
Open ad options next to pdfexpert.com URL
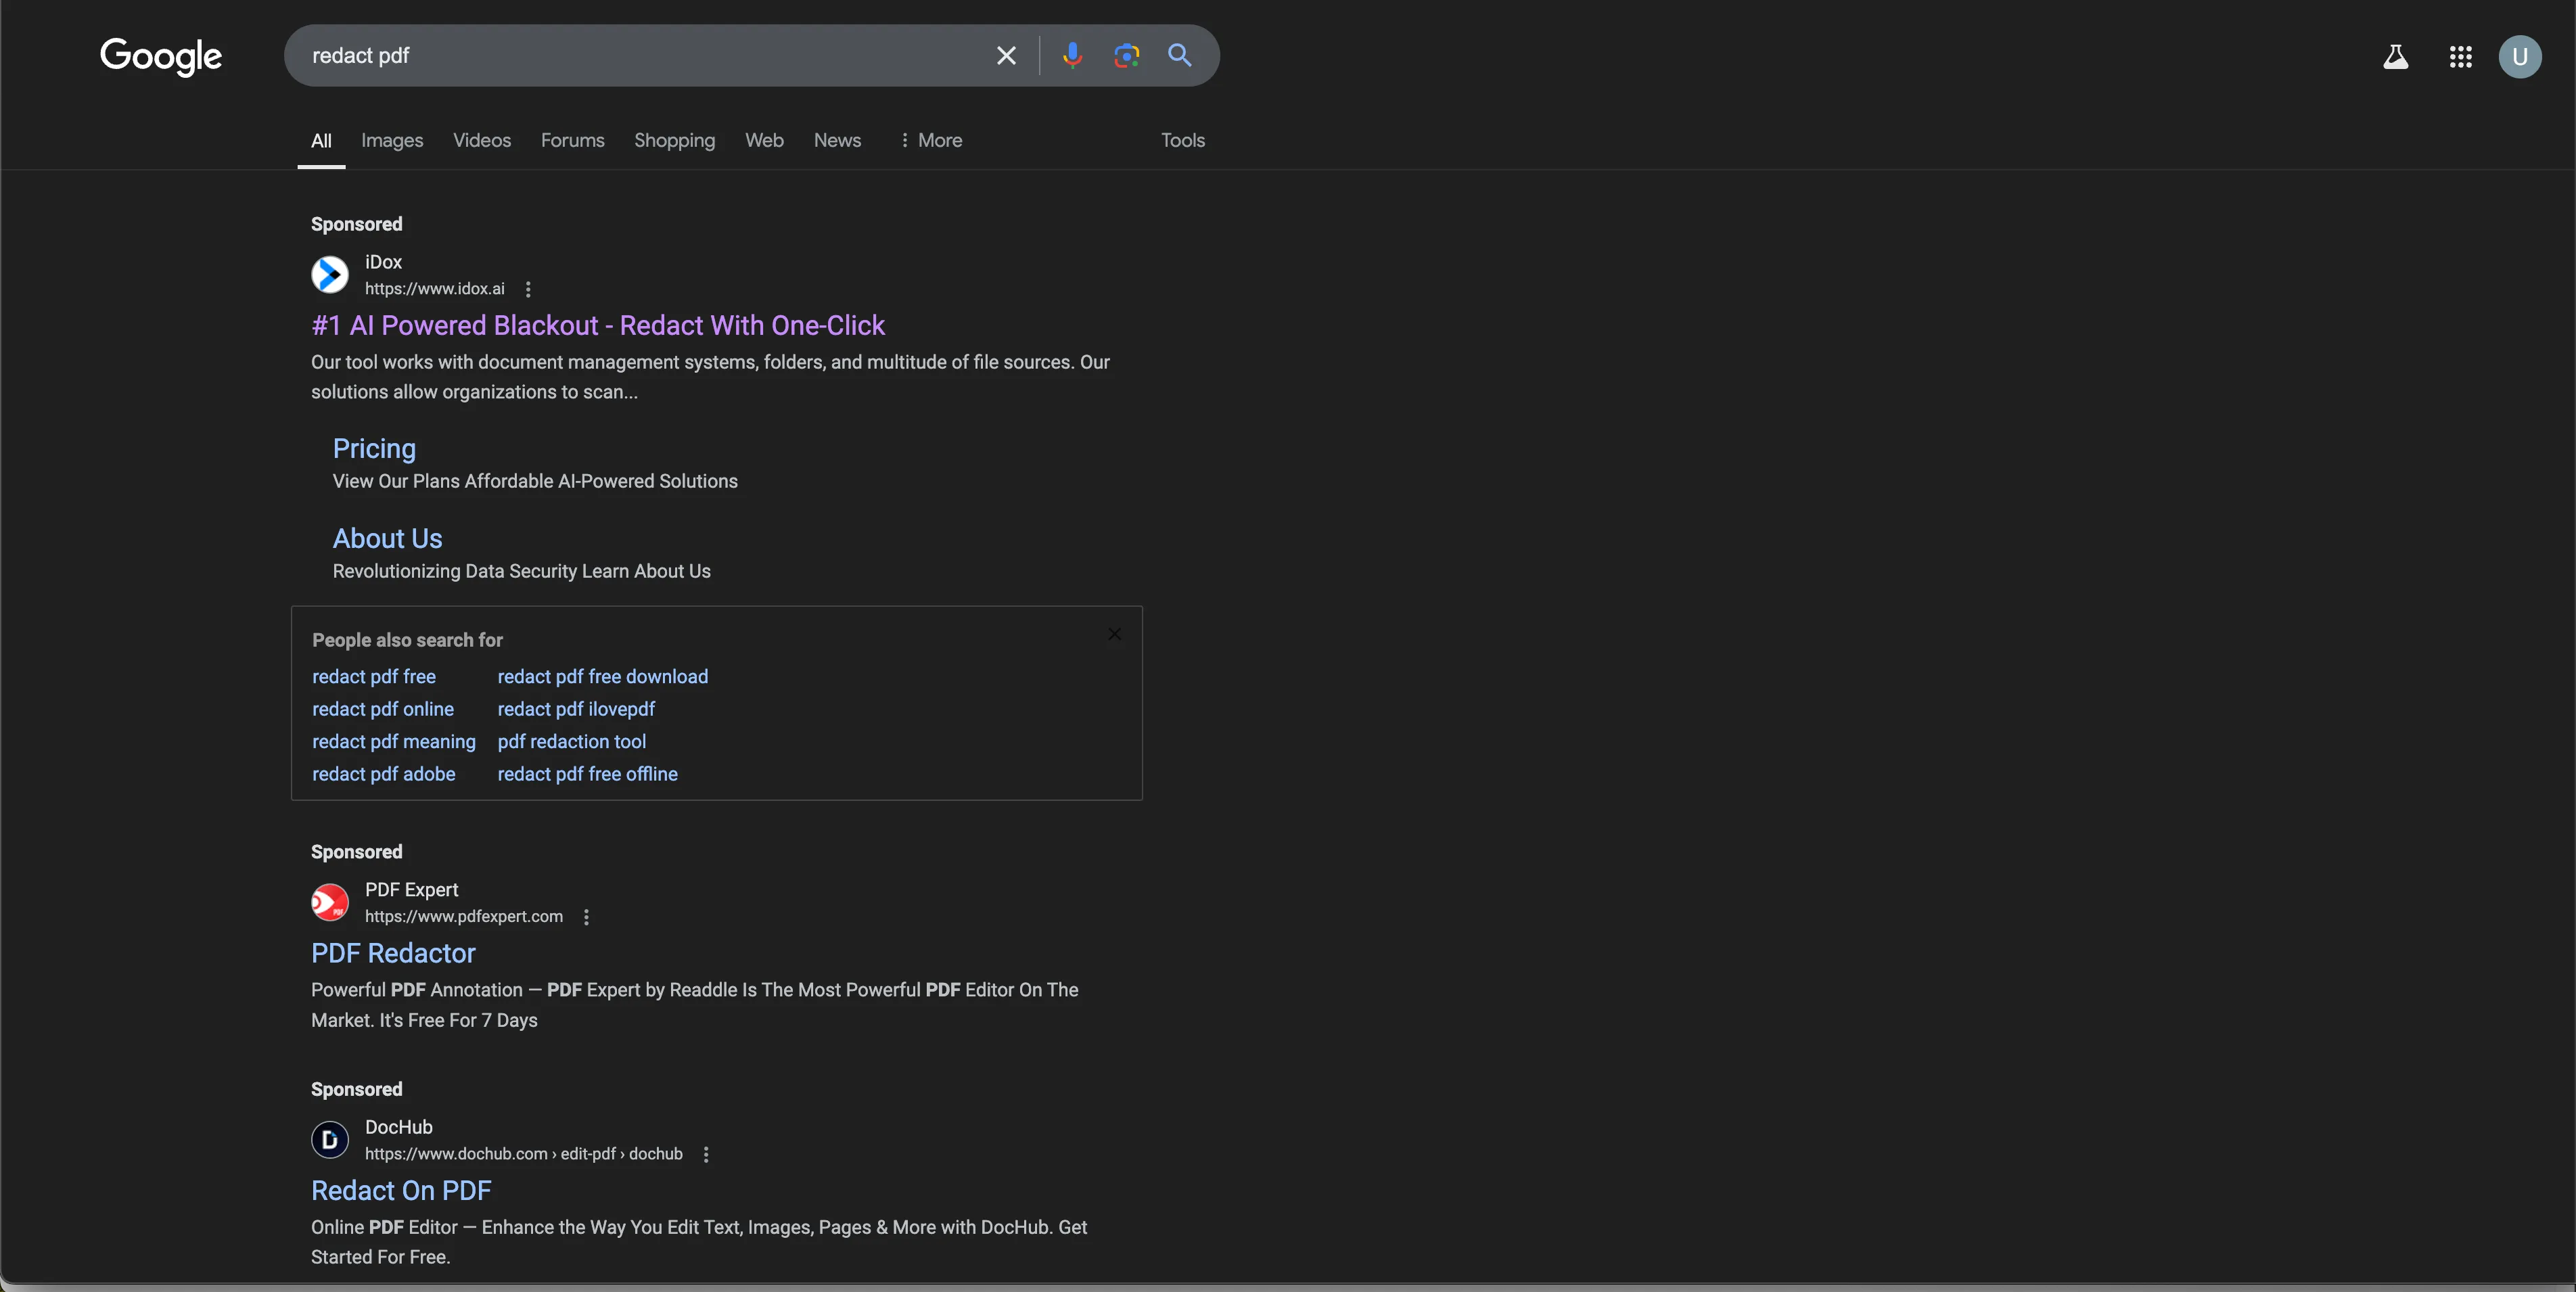pos(586,917)
